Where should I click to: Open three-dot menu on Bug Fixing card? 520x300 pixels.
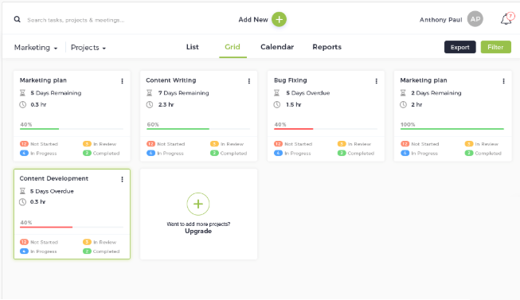click(x=376, y=81)
